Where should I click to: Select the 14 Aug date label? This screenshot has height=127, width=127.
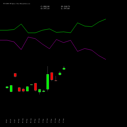tap(55, 121)
